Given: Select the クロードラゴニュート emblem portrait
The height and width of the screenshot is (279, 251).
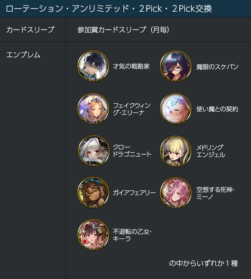Looking at the screenshot, I should (x=94, y=151).
